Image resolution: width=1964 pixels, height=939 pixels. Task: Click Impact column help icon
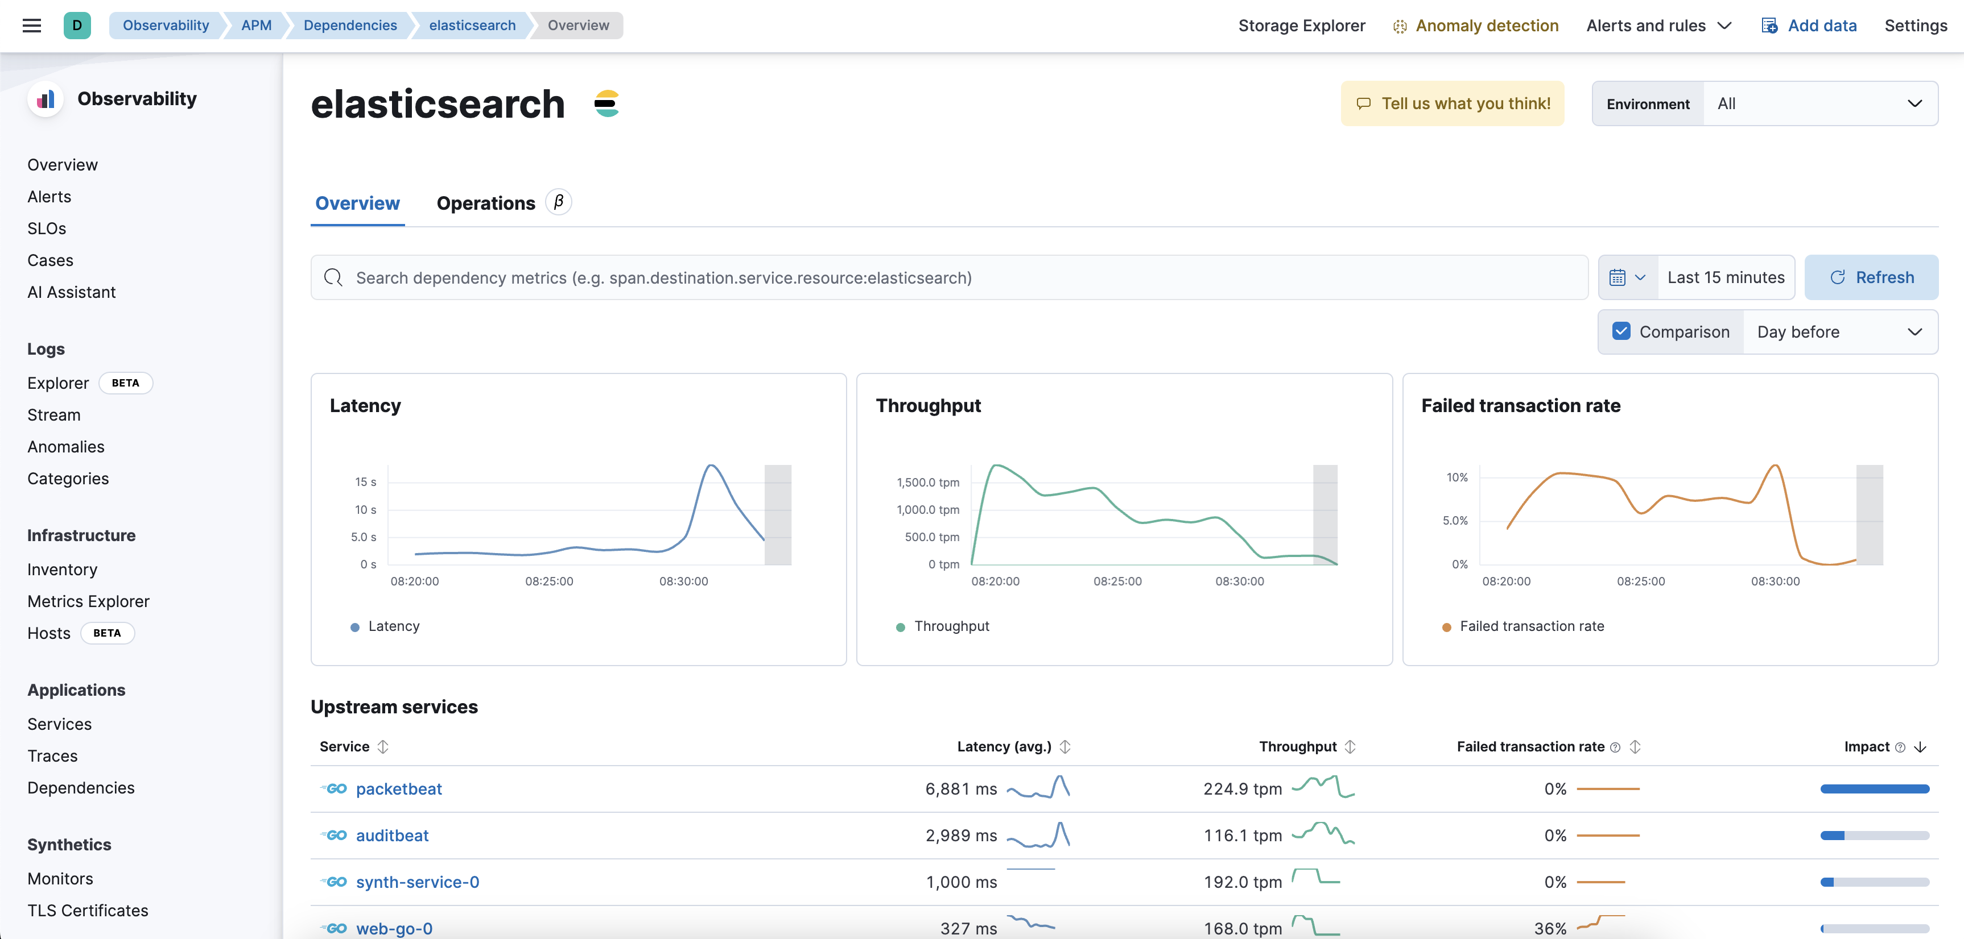click(x=1900, y=747)
